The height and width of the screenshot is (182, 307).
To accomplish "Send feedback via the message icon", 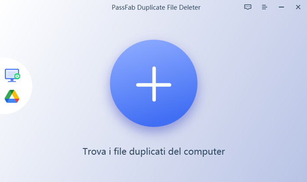I will point(248,7).
